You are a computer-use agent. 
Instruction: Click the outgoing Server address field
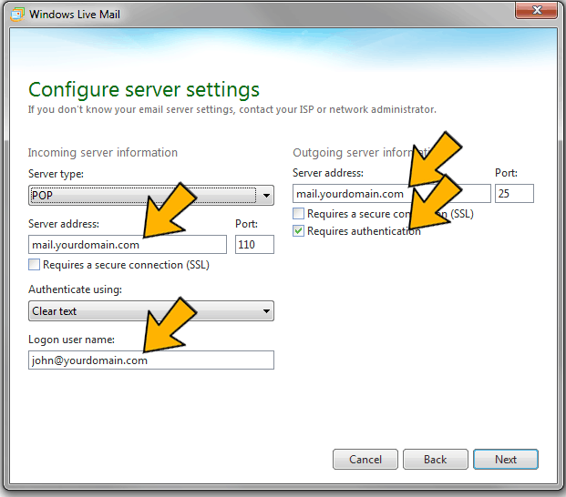pyautogui.click(x=392, y=194)
